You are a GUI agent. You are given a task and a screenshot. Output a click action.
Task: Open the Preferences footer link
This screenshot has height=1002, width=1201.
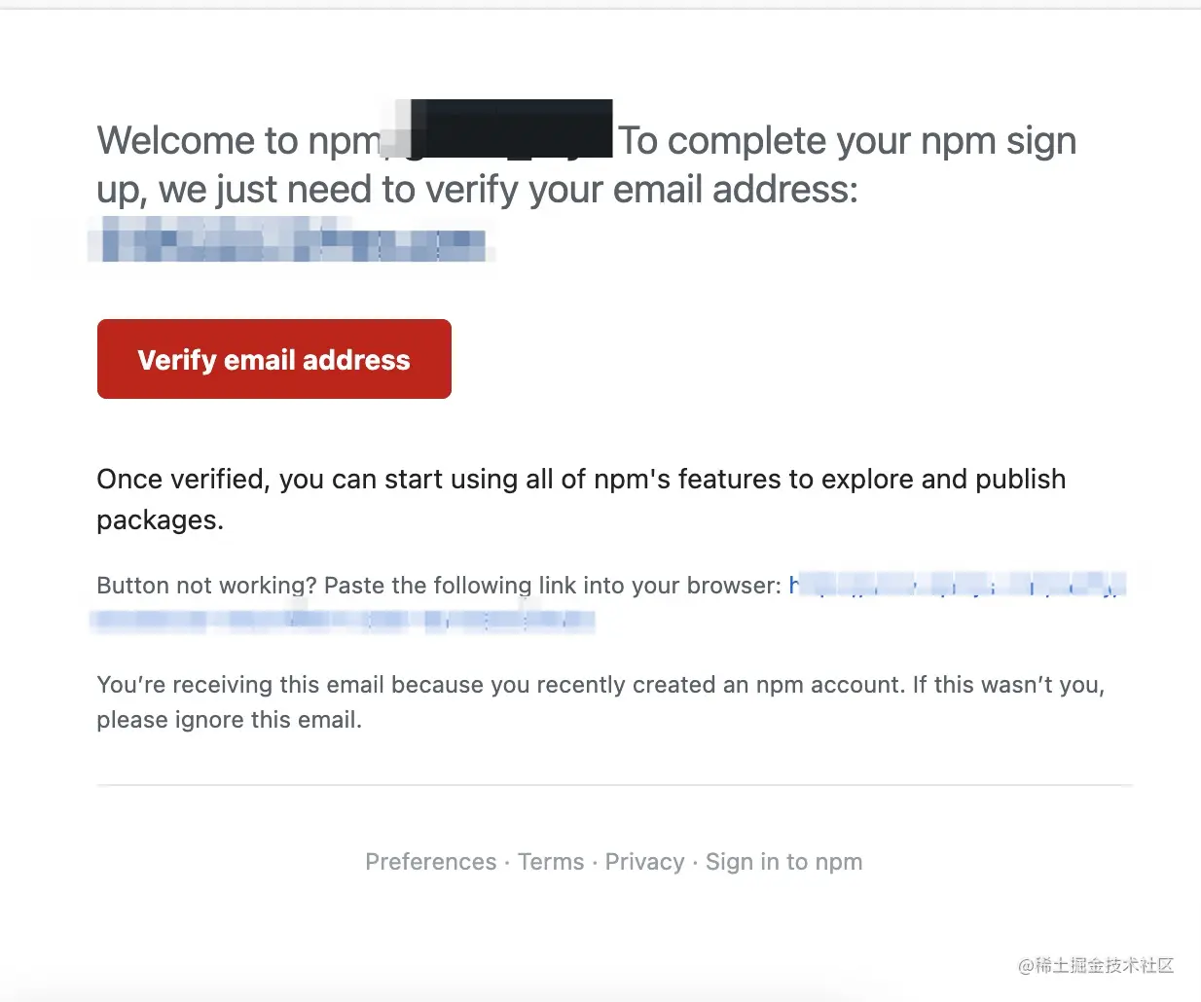tap(431, 862)
